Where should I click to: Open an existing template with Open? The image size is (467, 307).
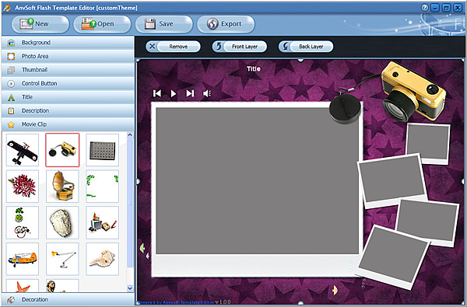pos(102,24)
